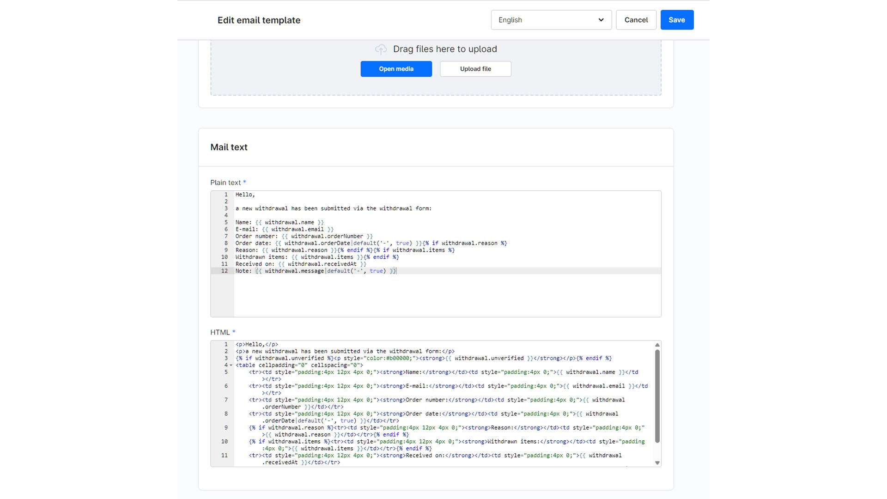This screenshot has width=887, height=499.
Task: Collapse the fold arrow on HTML line 4
Action: pos(231,365)
